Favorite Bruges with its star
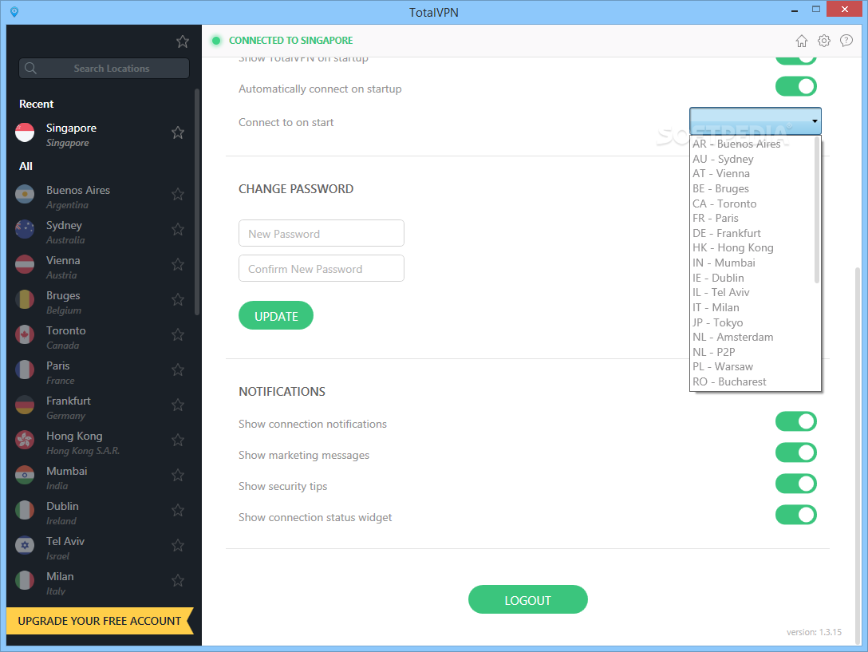Image resolution: width=868 pixels, height=652 pixels. 178,300
